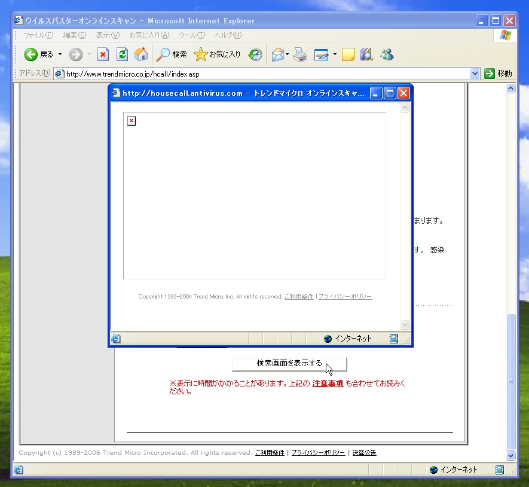Click main status bar インターネット zone globe
The height and width of the screenshot is (487, 529).
[x=433, y=470]
